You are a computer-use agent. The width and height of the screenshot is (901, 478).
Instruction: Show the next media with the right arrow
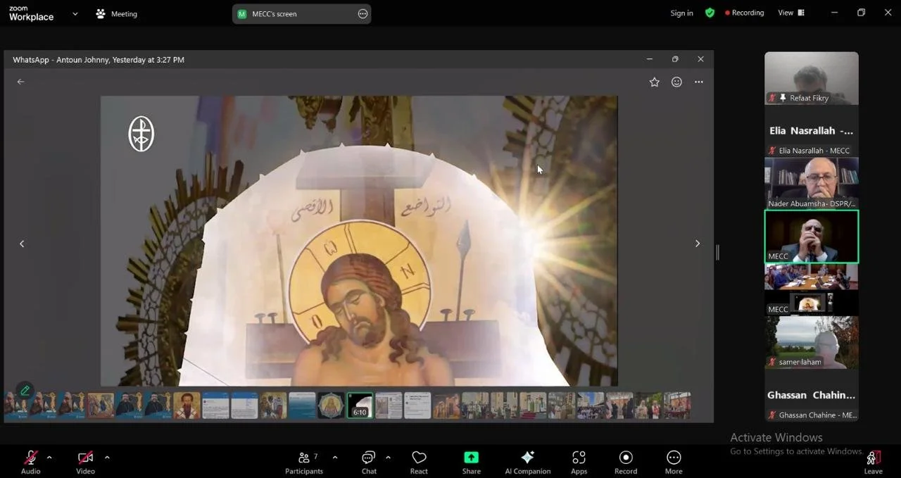(698, 244)
